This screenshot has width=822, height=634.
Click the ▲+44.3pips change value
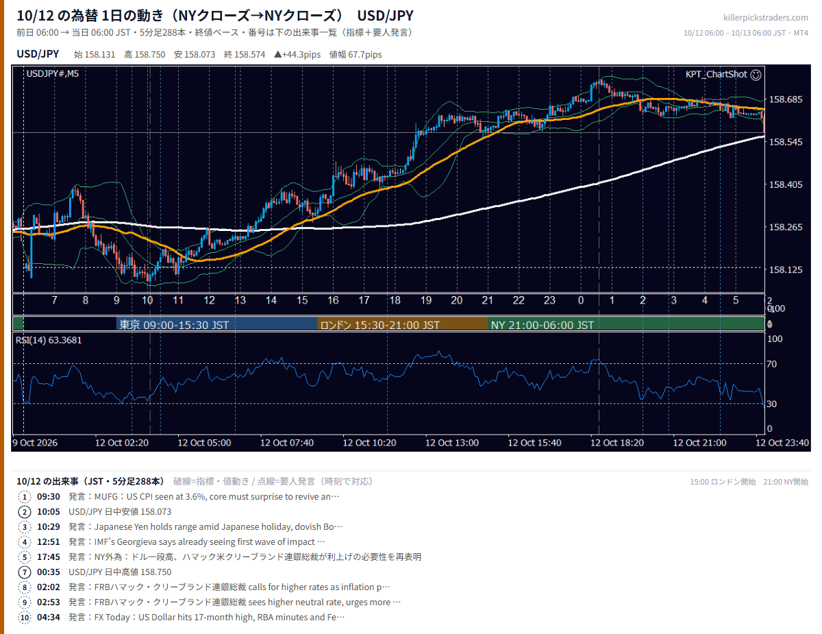coord(297,54)
